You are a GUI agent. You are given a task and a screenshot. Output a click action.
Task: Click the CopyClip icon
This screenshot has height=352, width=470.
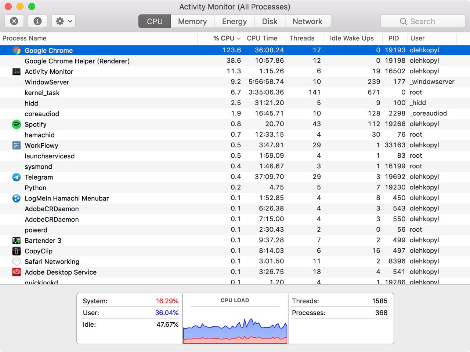17,251
